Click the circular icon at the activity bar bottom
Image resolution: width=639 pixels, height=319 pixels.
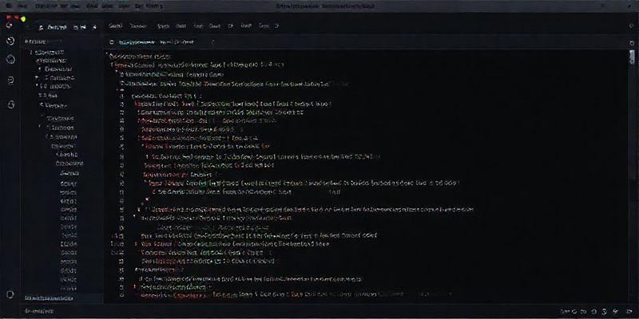(10, 294)
